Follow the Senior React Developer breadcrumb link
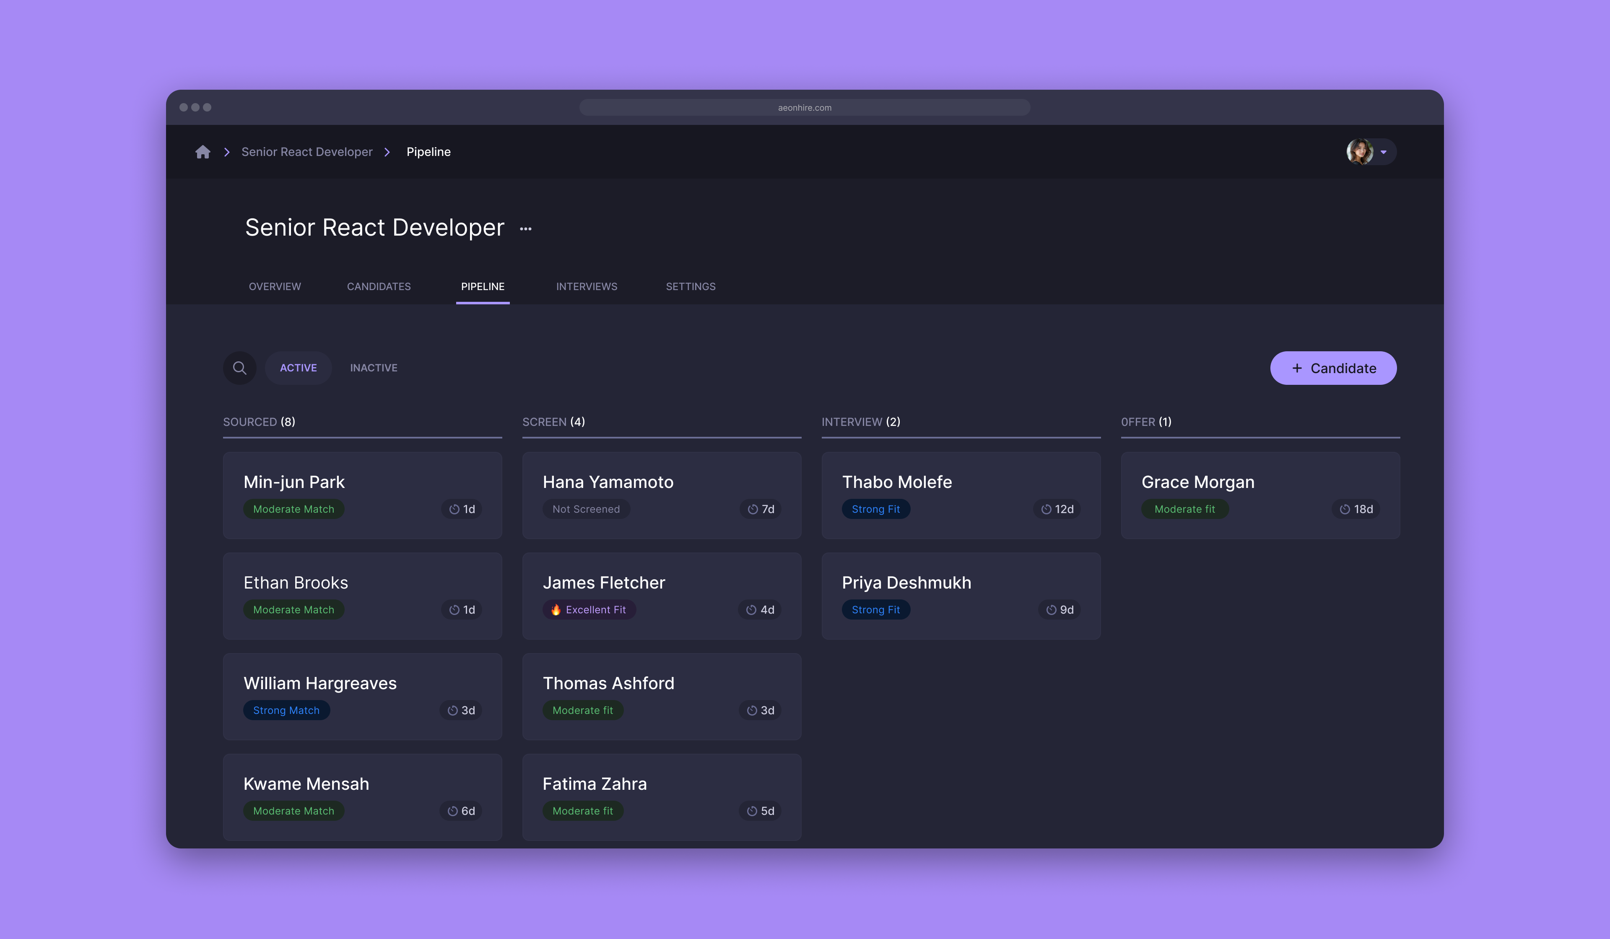The height and width of the screenshot is (939, 1610). coord(306,152)
